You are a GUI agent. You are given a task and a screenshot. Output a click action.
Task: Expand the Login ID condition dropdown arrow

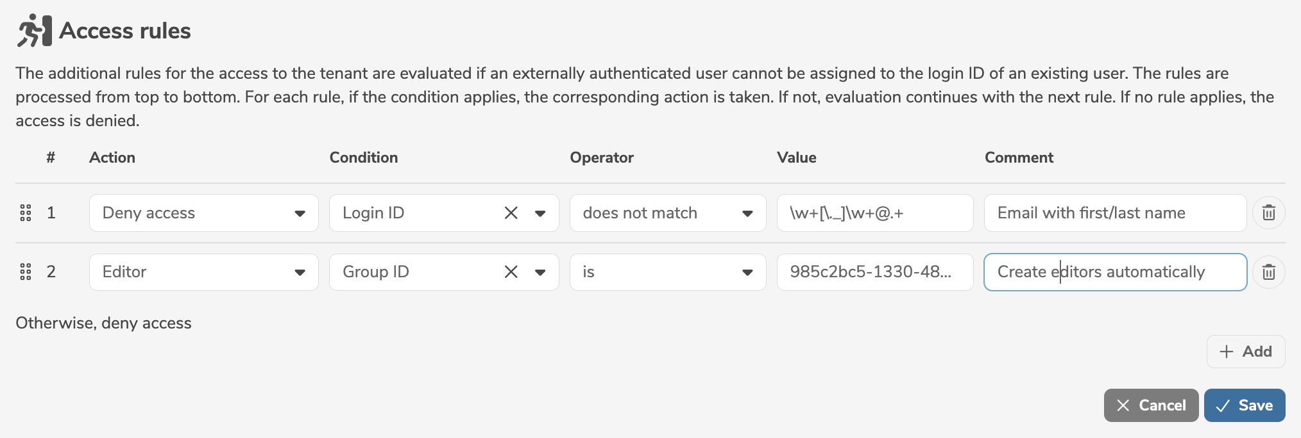(540, 213)
